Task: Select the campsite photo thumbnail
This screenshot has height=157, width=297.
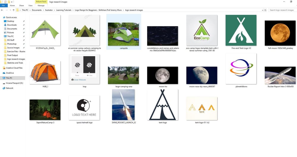Action: pos(124,34)
